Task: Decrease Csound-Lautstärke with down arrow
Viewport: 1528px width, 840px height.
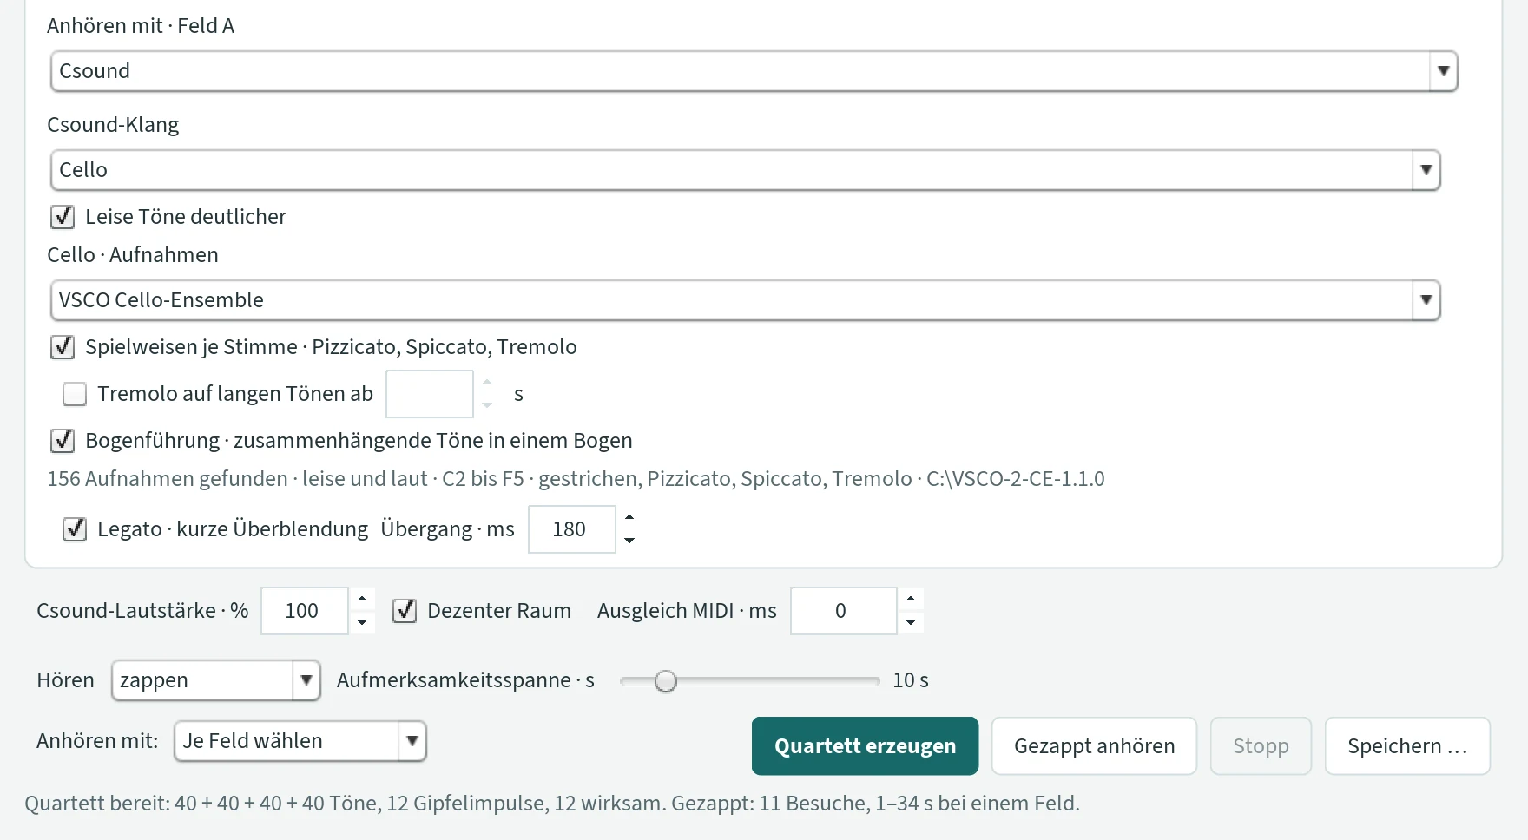Action: 362,622
